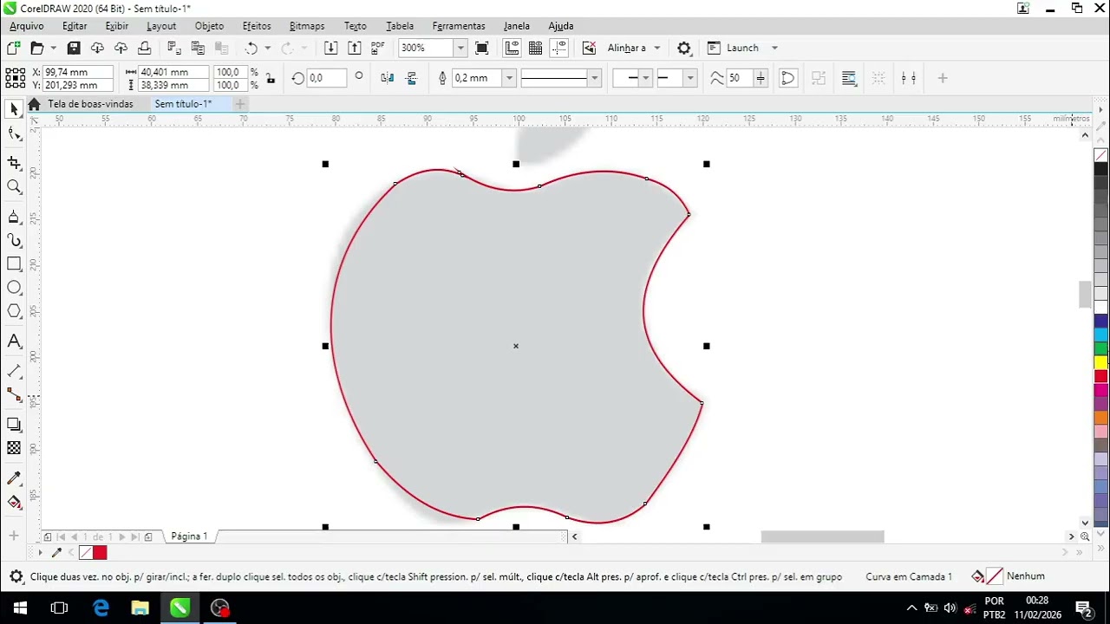Open the outline width 0,2 mm dropdown
Viewport: 1110px width, 624px height.
tap(509, 78)
